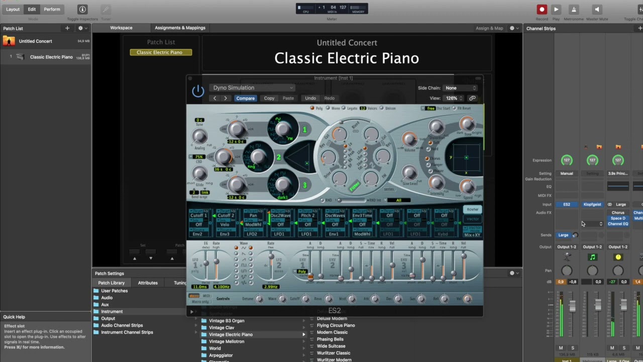The image size is (643, 362).
Task: Click the Router button in ES2
Action: (x=473, y=210)
